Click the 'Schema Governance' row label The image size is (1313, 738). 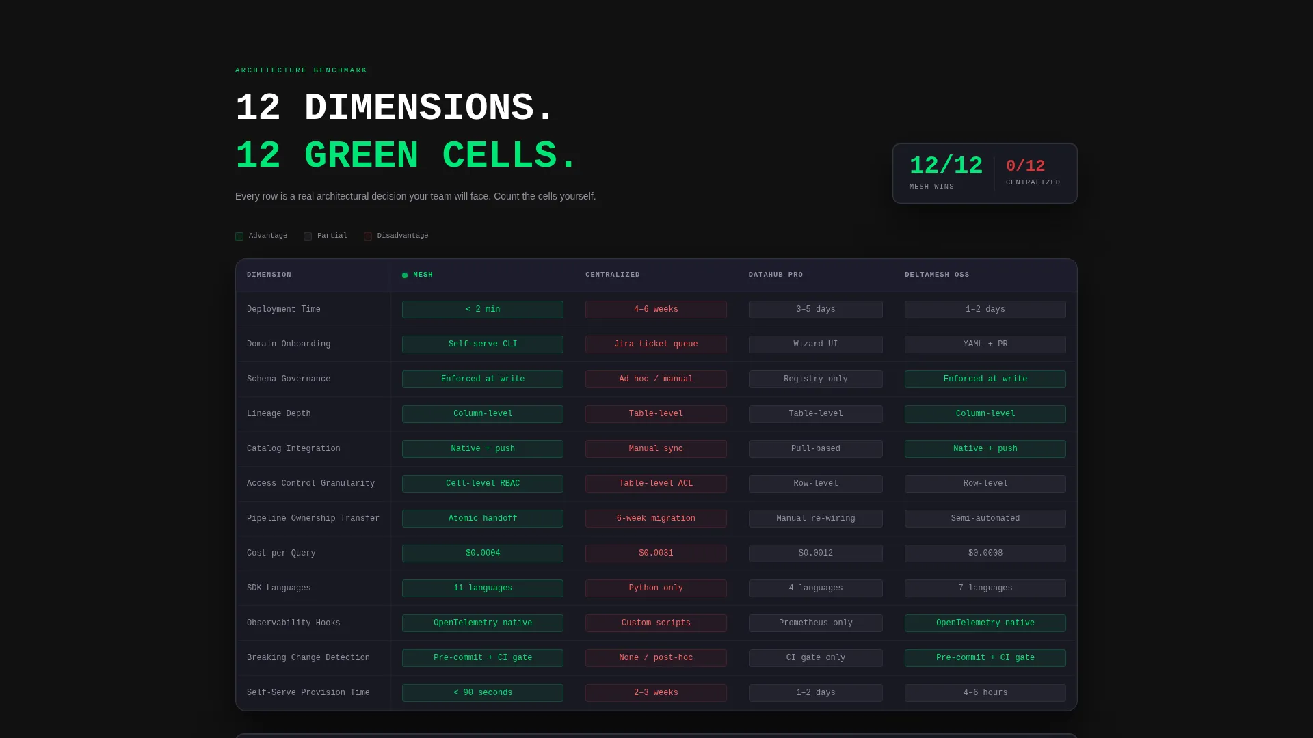289,379
